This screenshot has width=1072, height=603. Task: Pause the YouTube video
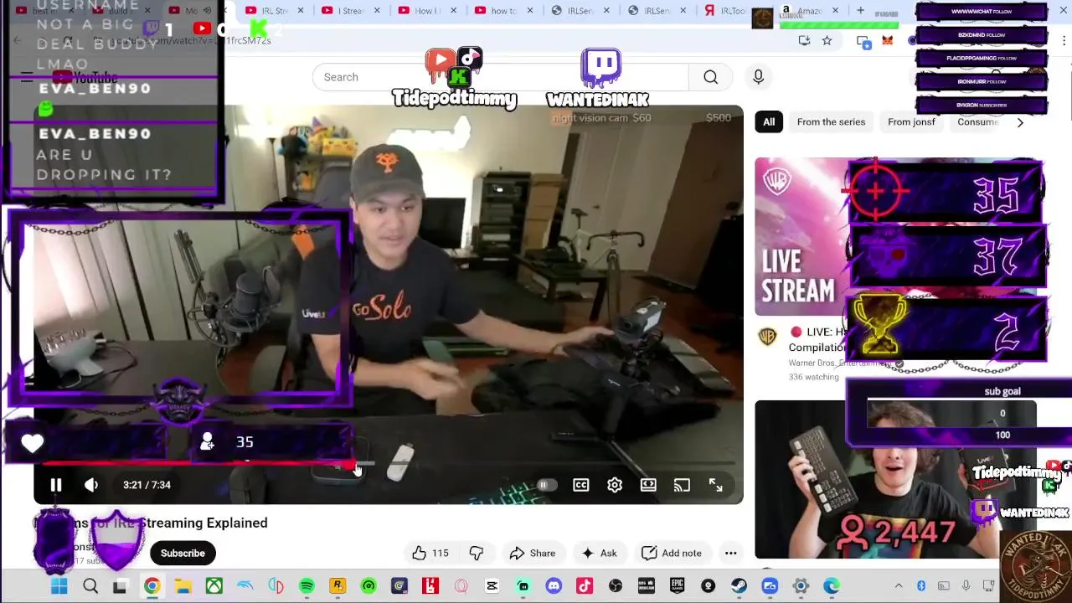click(56, 485)
